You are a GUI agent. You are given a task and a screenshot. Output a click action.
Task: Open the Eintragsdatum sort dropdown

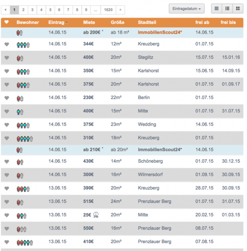point(186,9)
